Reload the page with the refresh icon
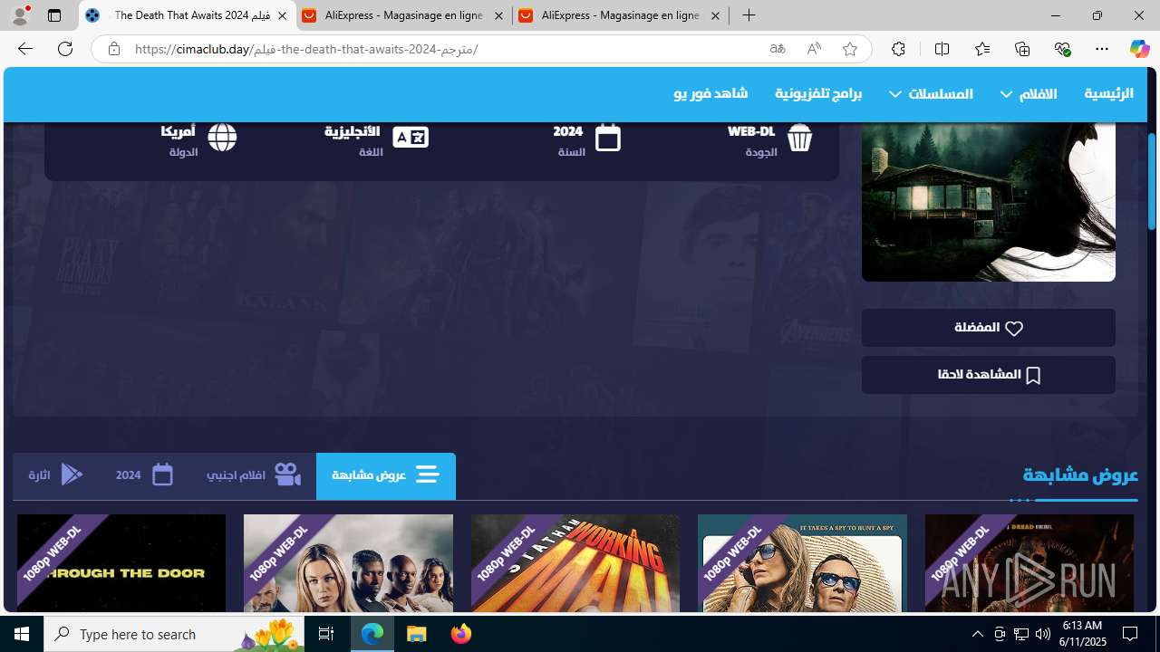Viewport: 1160px width, 652px height. (65, 49)
